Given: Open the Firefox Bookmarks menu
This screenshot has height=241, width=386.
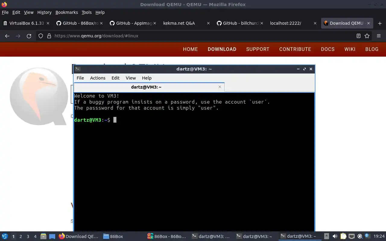Looking at the screenshot, I should 67,12.
